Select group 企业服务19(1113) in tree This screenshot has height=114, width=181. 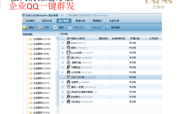click(42, 78)
